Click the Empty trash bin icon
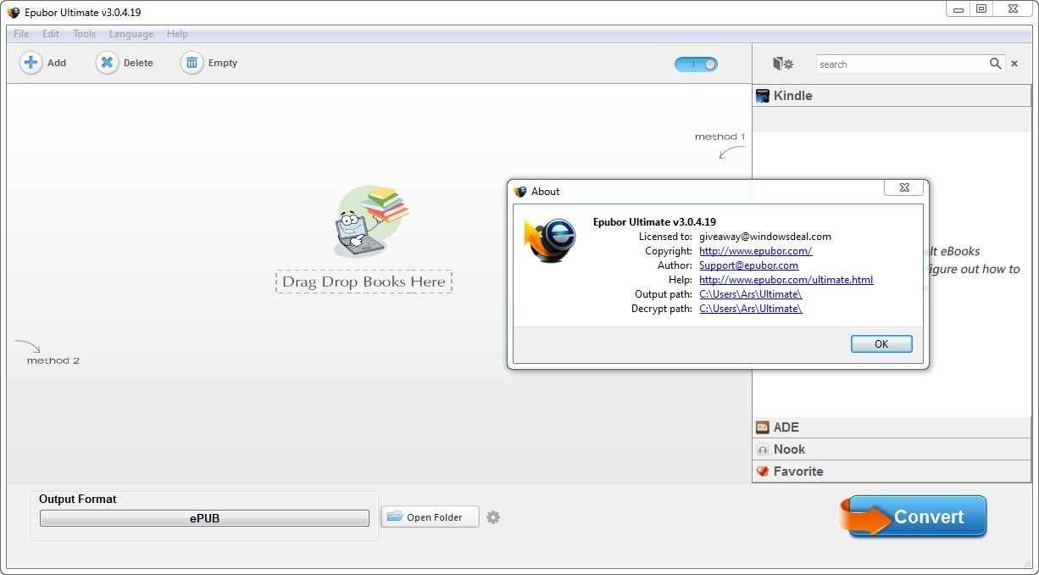This screenshot has width=1039, height=575. 192,63
